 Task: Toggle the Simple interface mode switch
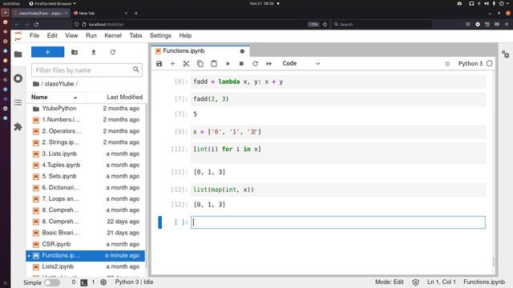pos(52,282)
